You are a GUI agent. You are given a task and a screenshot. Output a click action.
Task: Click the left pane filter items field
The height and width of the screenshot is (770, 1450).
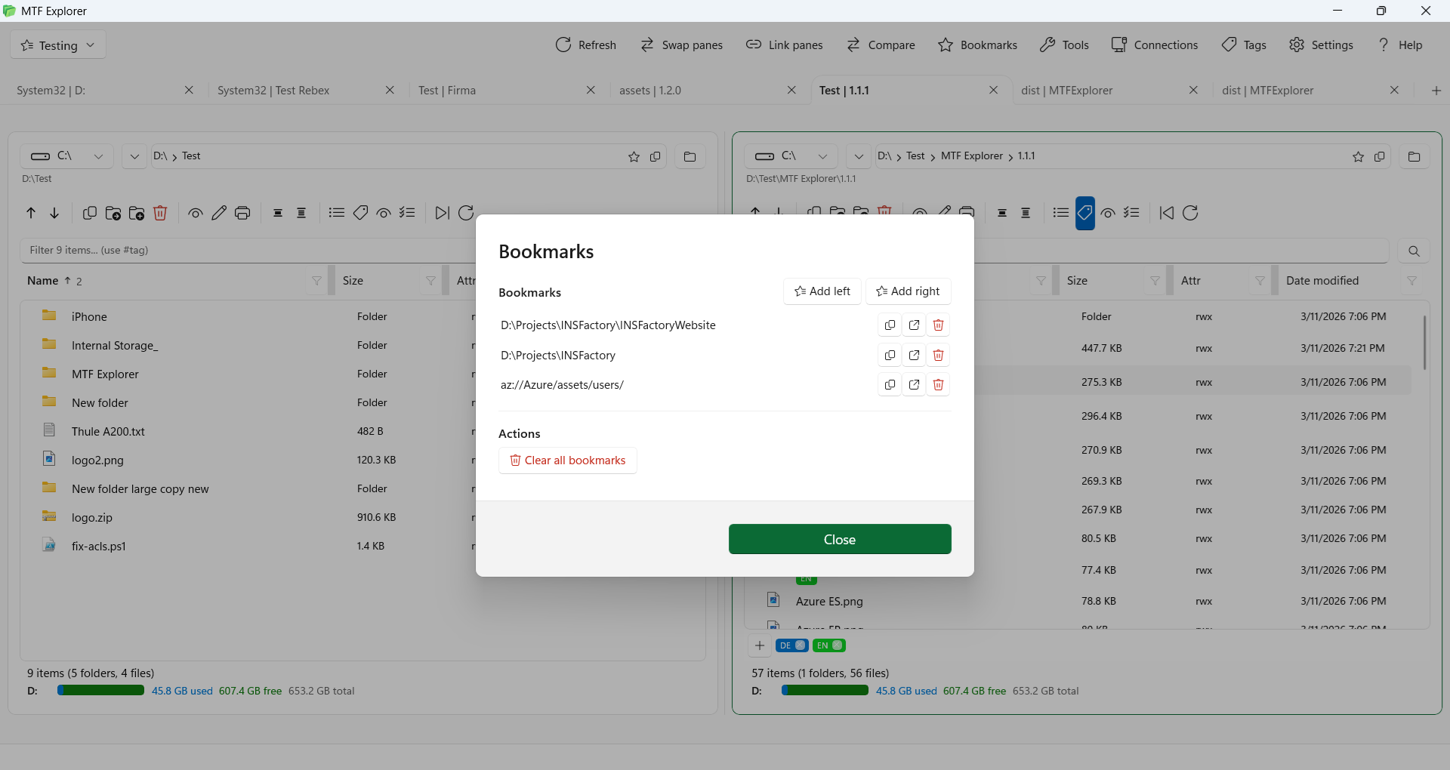(x=249, y=251)
